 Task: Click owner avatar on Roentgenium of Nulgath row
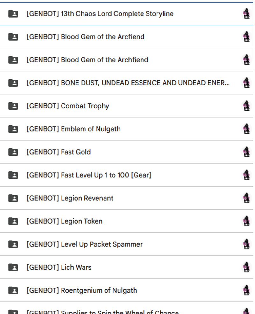coord(246,290)
